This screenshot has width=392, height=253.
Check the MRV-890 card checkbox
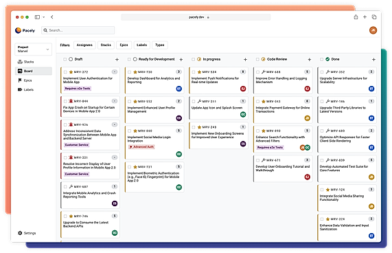pos(257,131)
